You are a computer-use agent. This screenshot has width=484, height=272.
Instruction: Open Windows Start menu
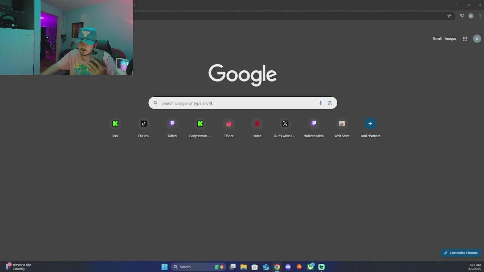(x=164, y=267)
